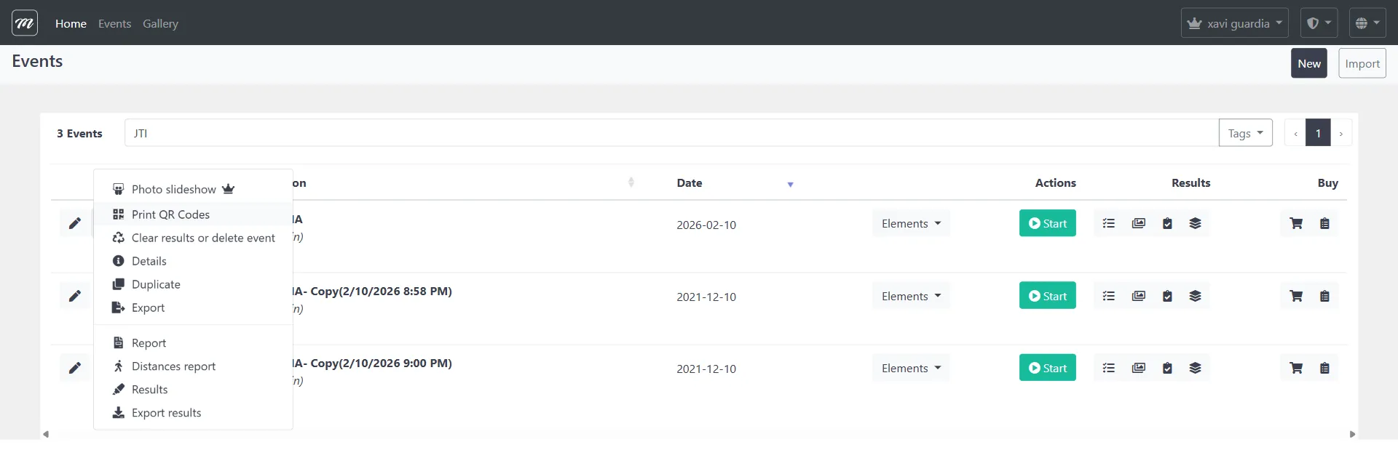
Task: Open the xavi guardia user account dropdown
Action: pyautogui.click(x=1234, y=23)
